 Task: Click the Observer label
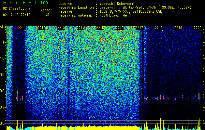click(x=66, y=4)
